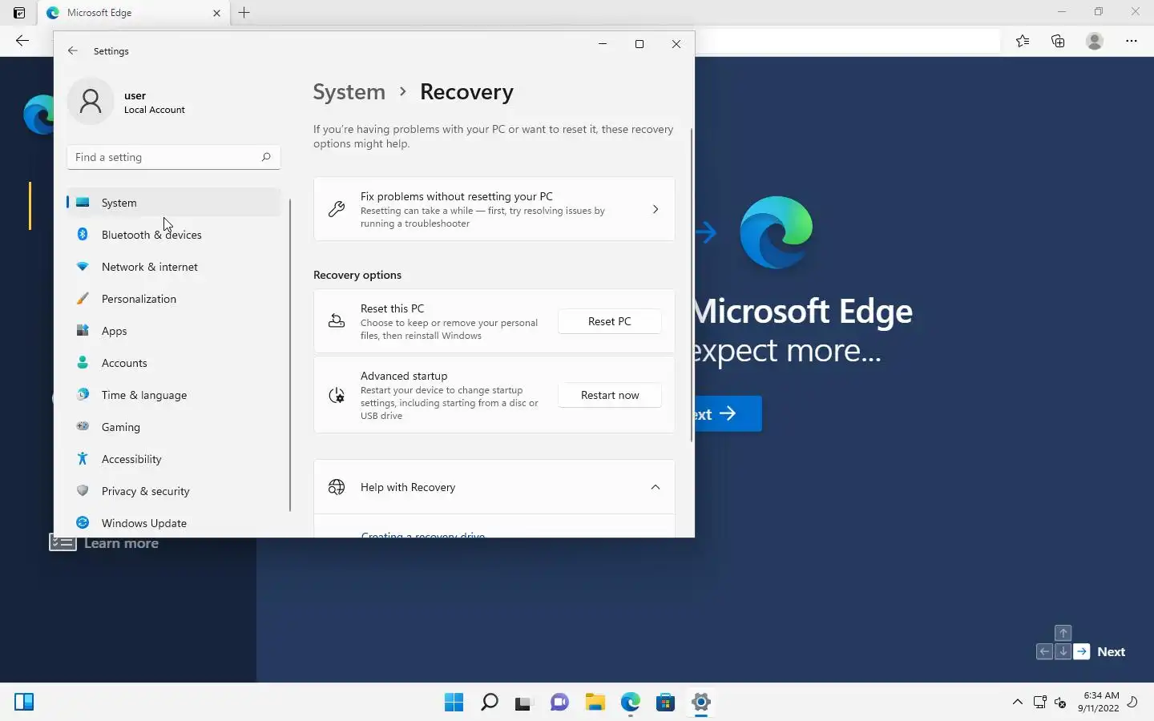Open Task View on the taskbar
The height and width of the screenshot is (721, 1154).
click(524, 703)
